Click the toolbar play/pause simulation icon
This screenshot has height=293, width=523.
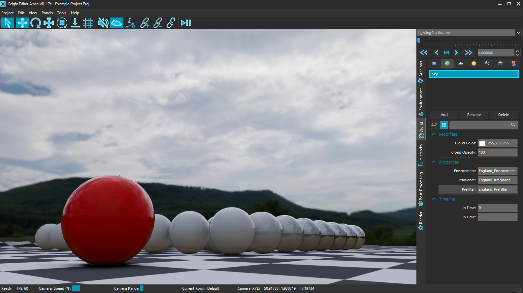pyautogui.click(x=186, y=23)
